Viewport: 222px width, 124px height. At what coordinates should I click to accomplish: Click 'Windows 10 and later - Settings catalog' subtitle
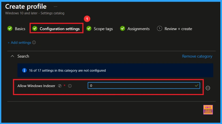pyautogui.click(x=35, y=13)
